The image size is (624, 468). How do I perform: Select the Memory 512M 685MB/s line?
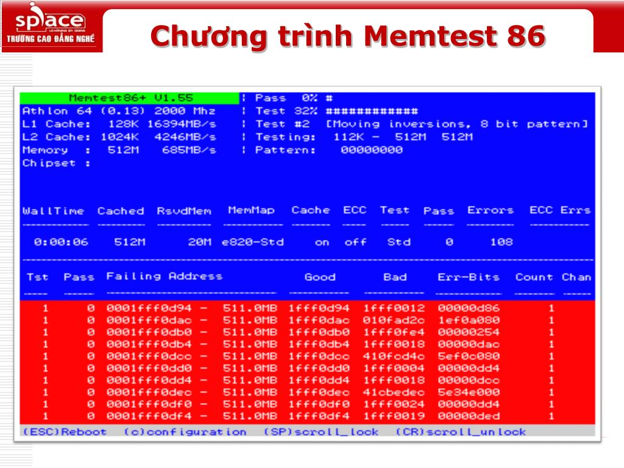click(x=119, y=151)
